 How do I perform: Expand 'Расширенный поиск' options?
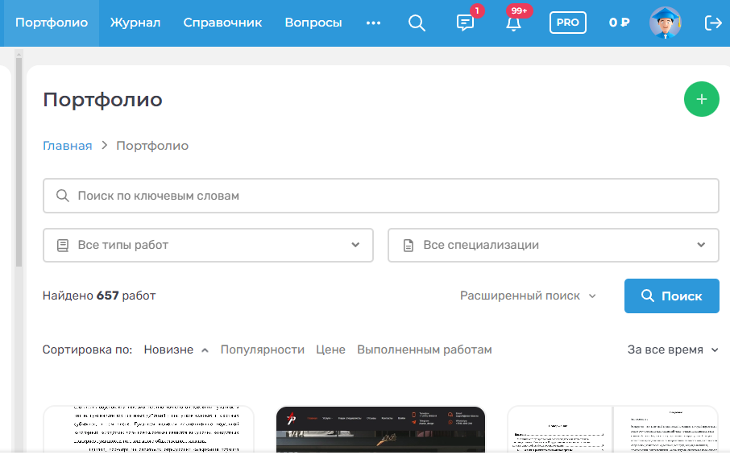click(x=528, y=296)
